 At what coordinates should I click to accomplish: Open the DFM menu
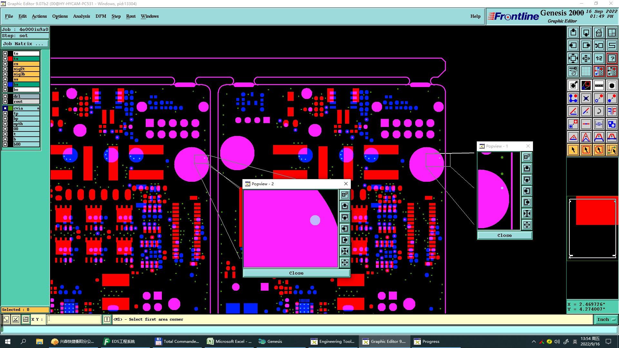pyautogui.click(x=101, y=16)
